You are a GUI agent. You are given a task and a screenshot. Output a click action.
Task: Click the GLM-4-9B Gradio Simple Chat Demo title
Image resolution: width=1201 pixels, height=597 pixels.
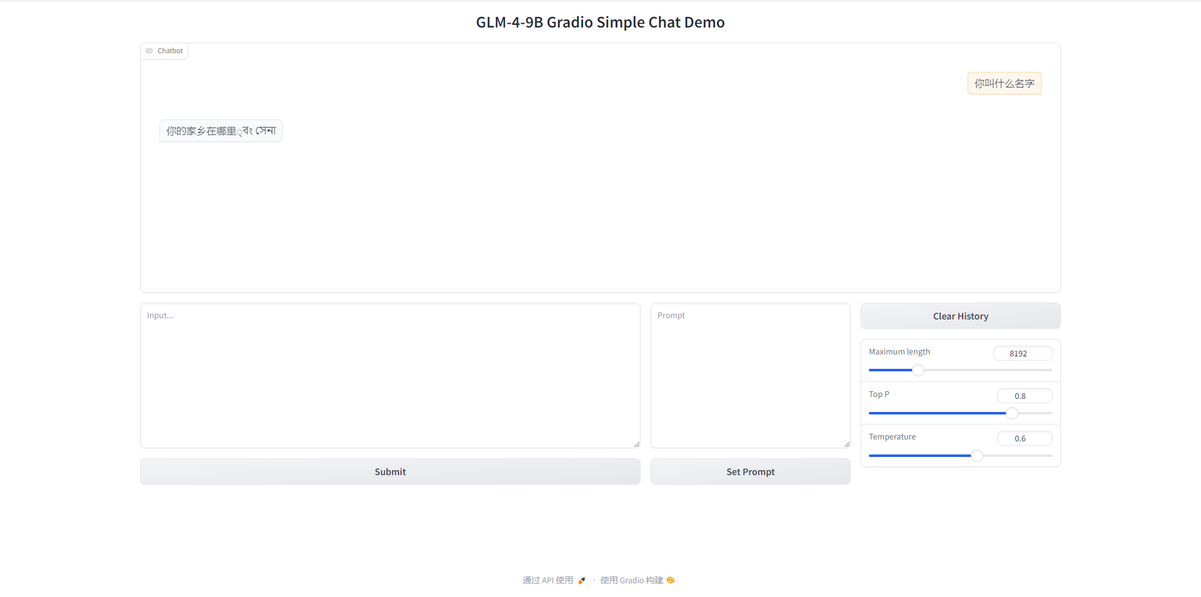point(600,23)
